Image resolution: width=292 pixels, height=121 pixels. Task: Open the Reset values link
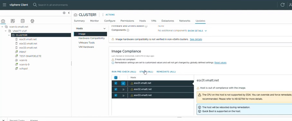220,63
